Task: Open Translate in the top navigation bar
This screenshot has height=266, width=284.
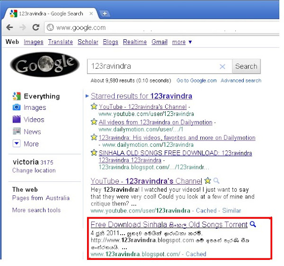Action: coord(61,42)
